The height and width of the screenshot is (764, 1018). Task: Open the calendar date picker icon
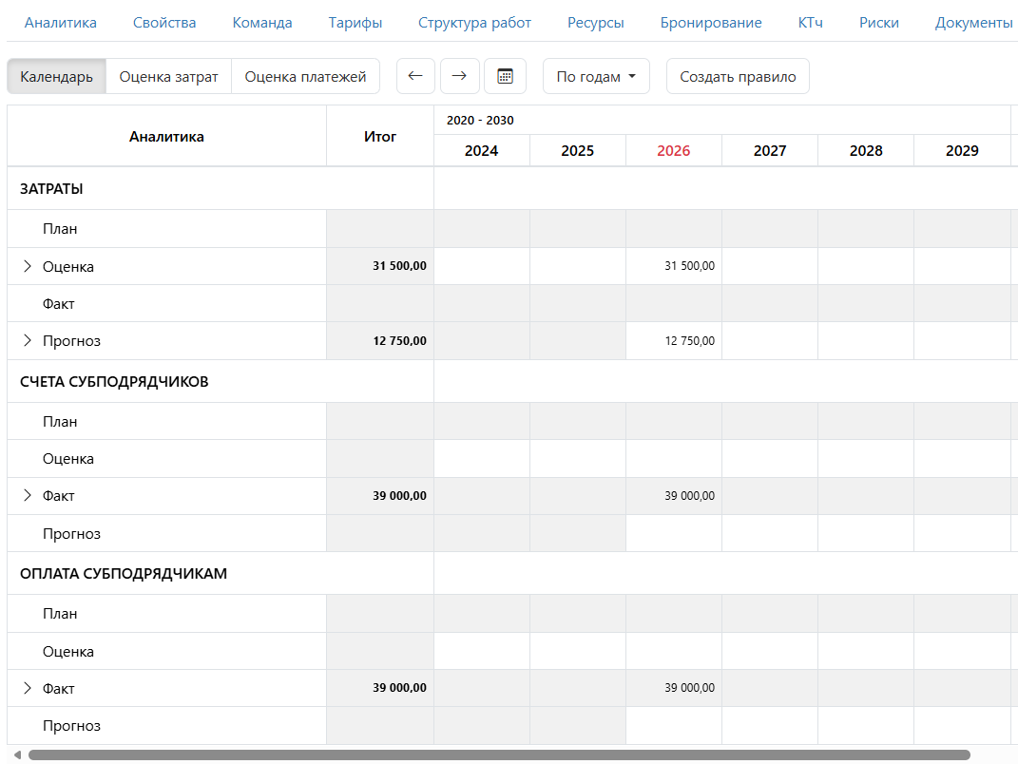[x=505, y=77]
